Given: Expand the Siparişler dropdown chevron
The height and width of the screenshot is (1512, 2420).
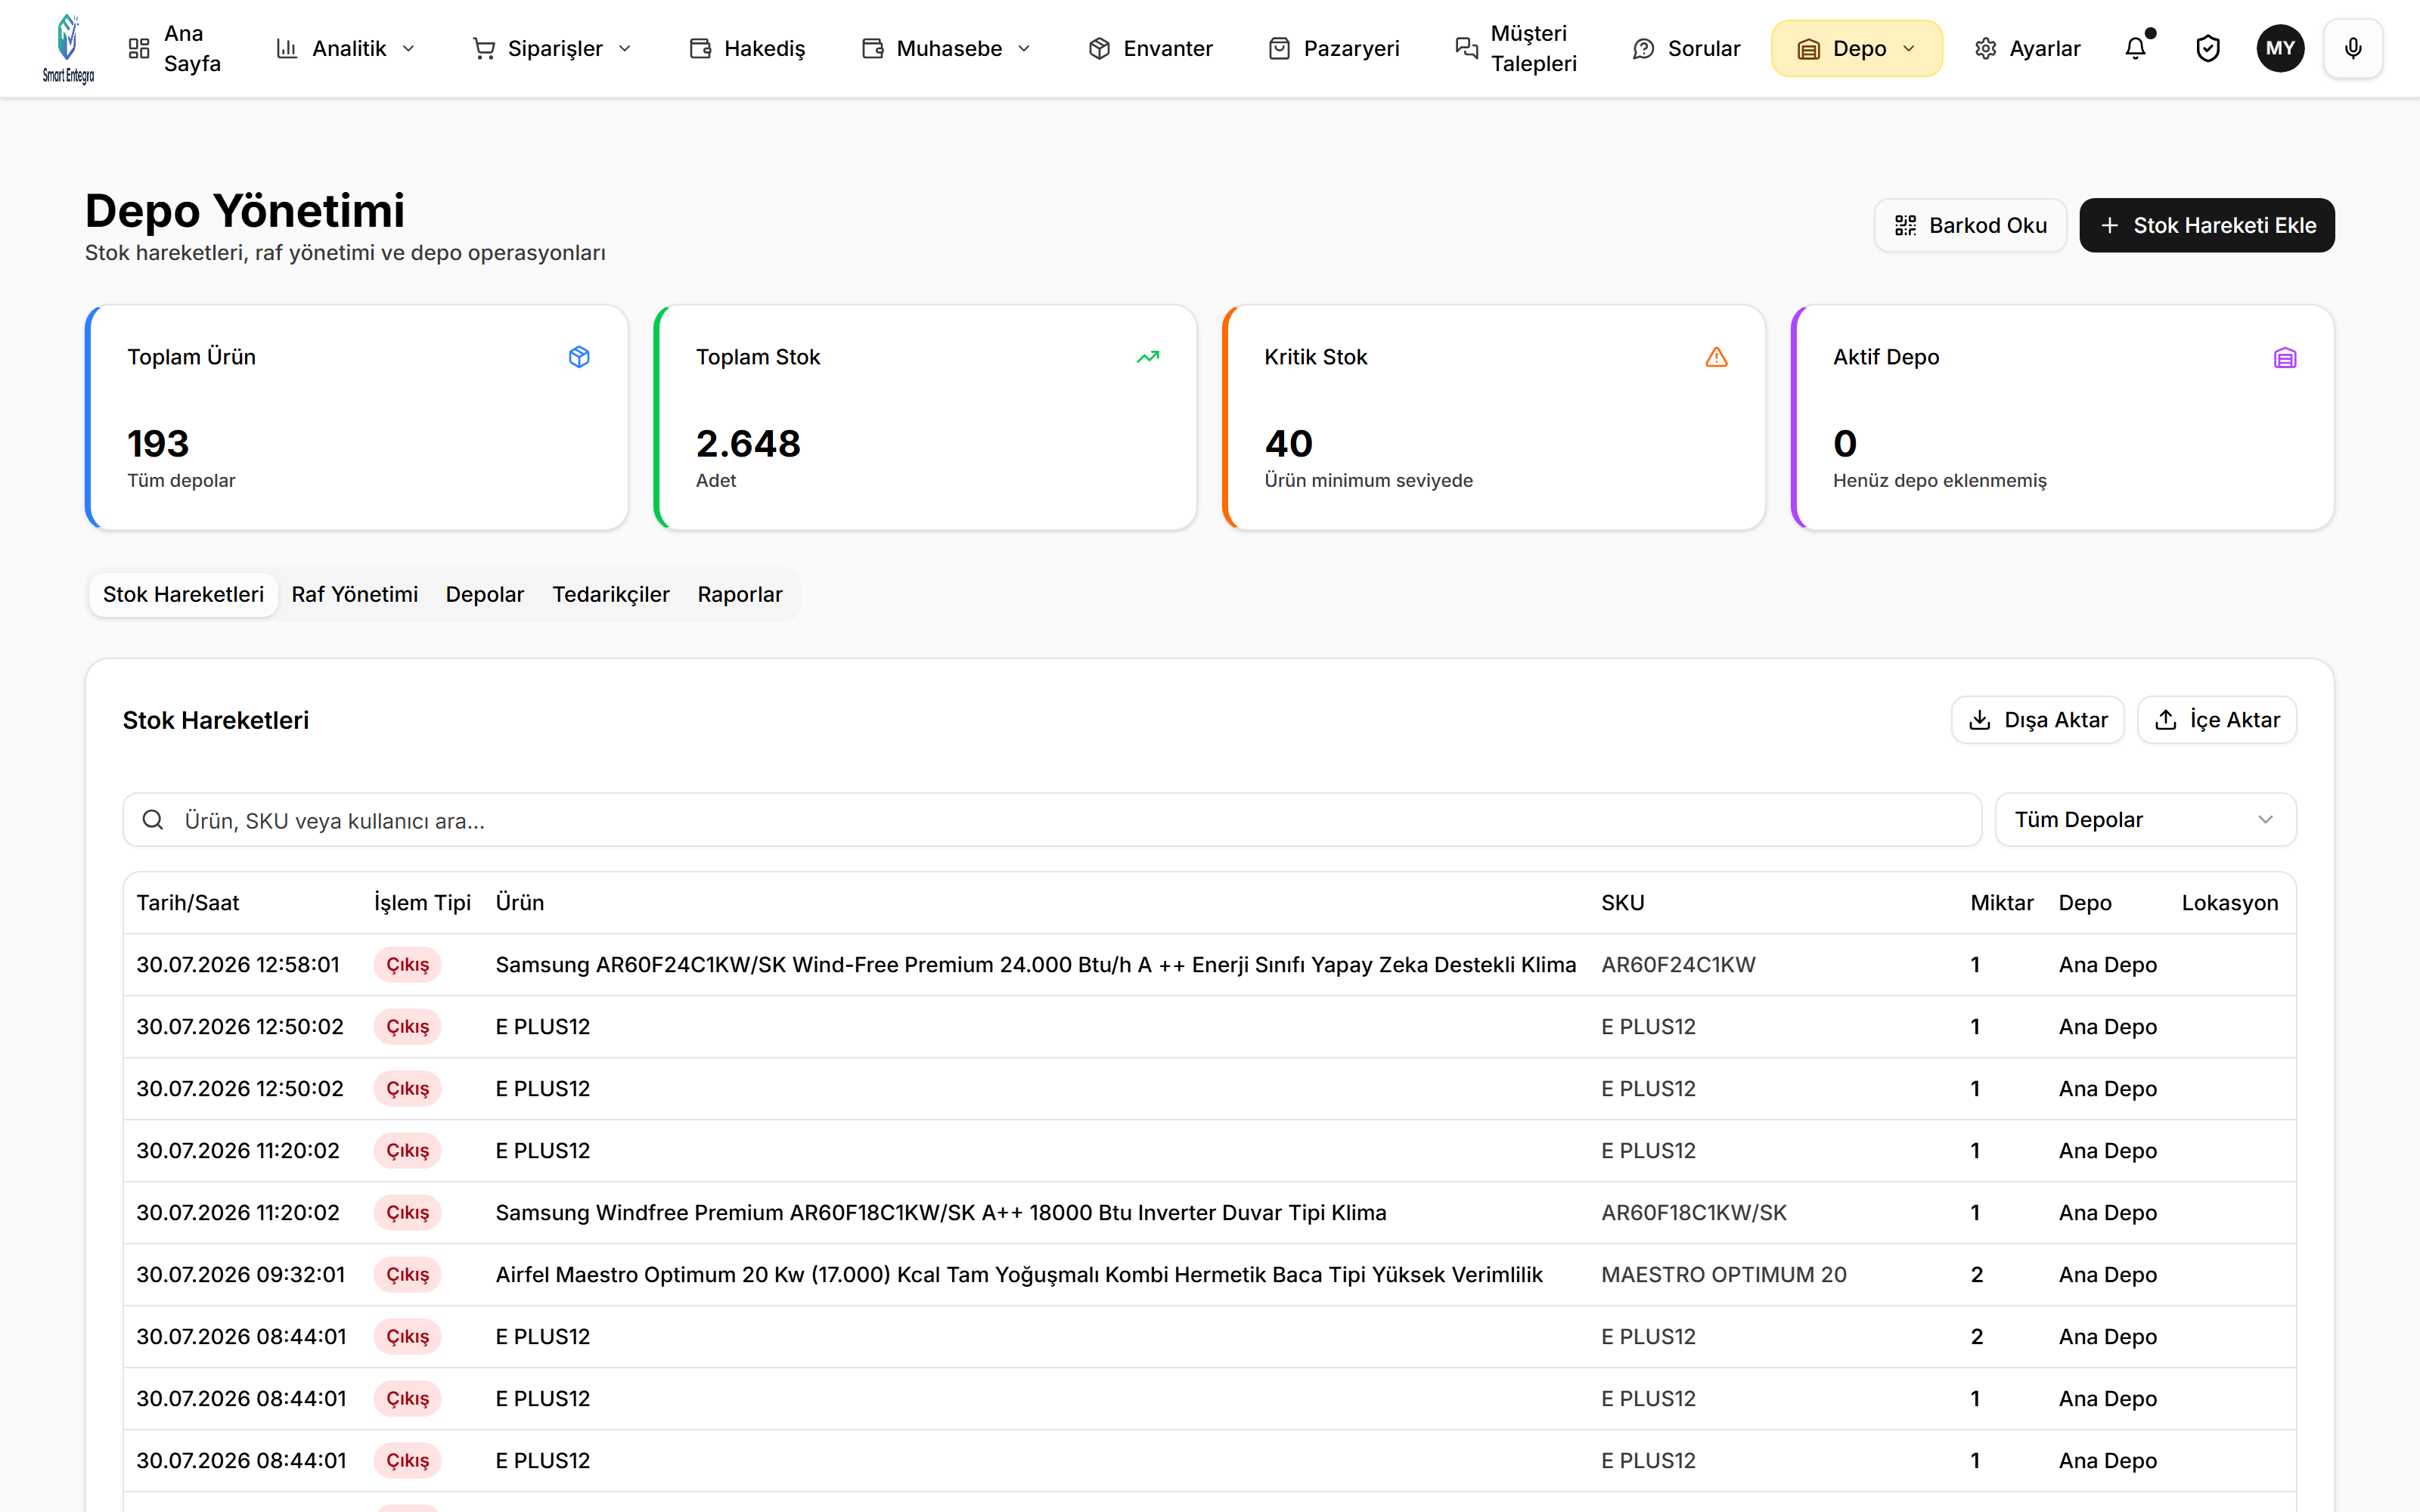Looking at the screenshot, I should (x=625, y=48).
